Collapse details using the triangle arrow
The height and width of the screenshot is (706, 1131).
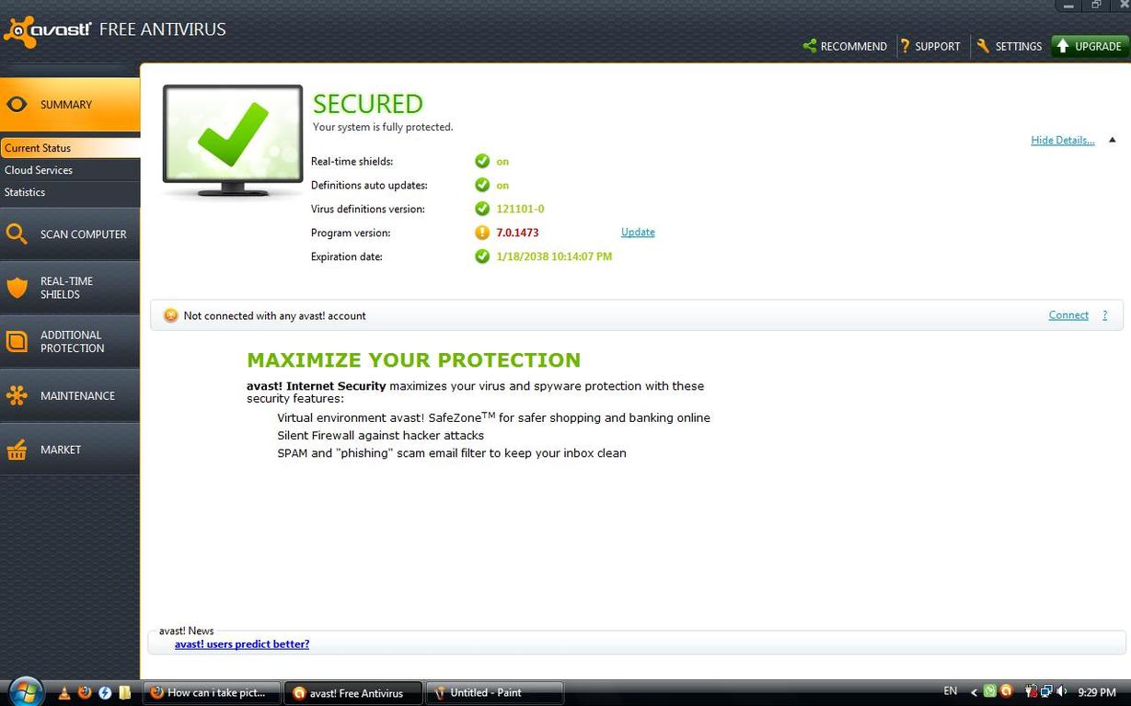point(1112,141)
